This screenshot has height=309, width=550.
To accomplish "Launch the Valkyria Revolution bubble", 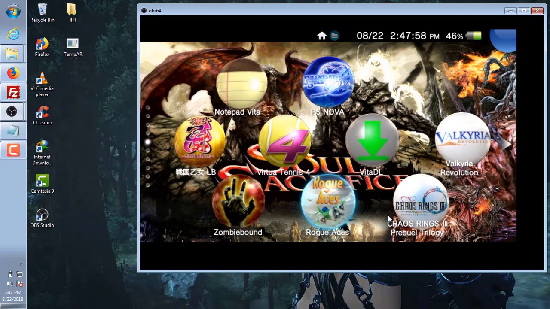I will coord(462,138).
